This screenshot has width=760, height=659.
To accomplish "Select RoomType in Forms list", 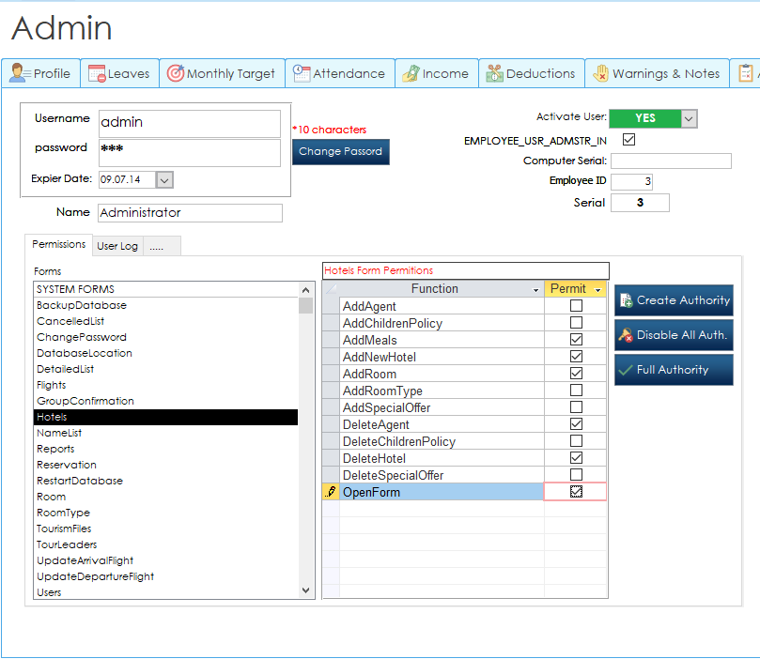I will click(165, 513).
